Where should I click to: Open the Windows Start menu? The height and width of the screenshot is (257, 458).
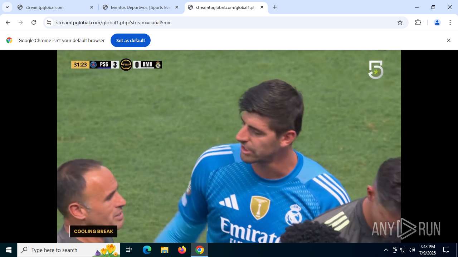(x=9, y=250)
